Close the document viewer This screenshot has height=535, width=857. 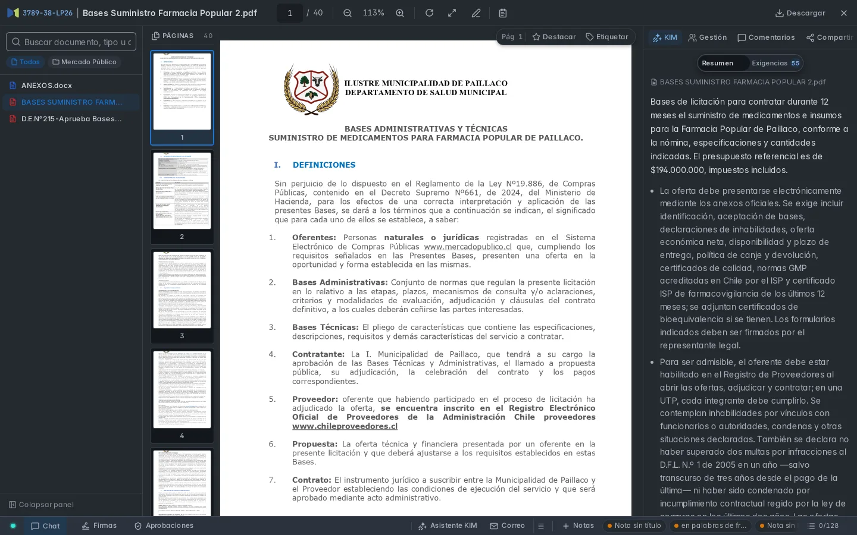[x=844, y=13]
